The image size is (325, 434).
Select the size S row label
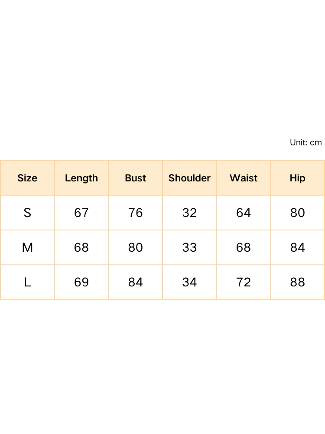click(x=27, y=213)
